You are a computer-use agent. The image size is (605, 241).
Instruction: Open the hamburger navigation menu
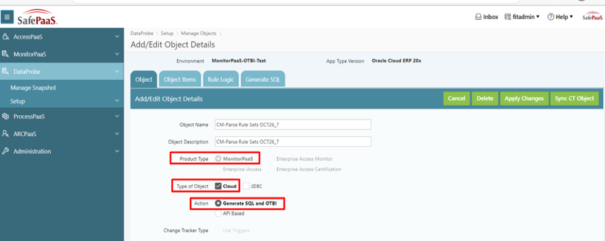click(x=7, y=17)
